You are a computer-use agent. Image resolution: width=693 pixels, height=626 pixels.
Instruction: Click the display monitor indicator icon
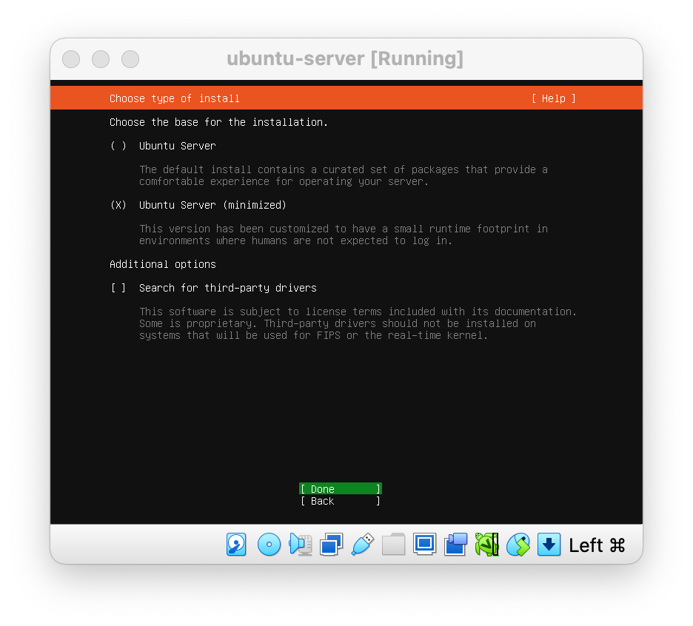(x=424, y=545)
